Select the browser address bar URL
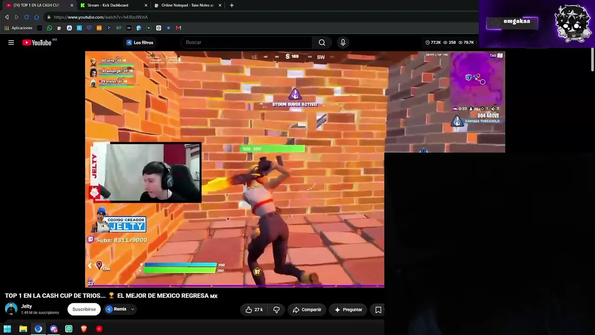The image size is (595, 335). (x=101, y=17)
